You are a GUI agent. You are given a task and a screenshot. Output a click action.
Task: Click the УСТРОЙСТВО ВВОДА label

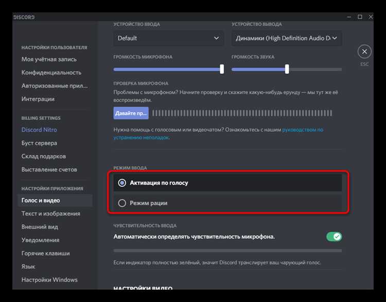pos(136,24)
